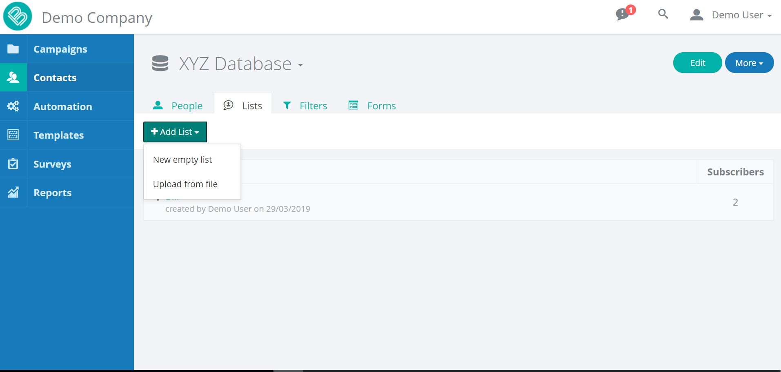Image resolution: width=781 pixels, height=372 pixels.
Task: Click the Automation gears icon
Action: point(13,106)
